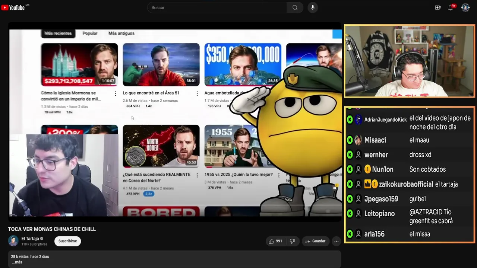The image size is (477, 268).
Task: Open the Create video icon
Action: pos(438,7)
